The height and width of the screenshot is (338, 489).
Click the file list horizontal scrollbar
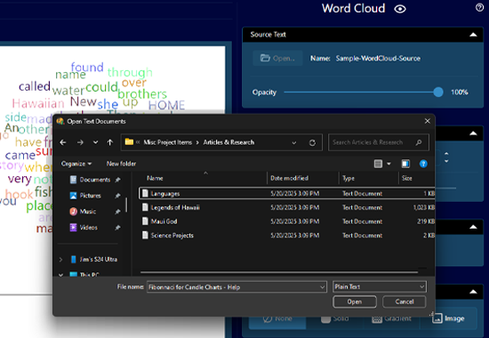click(x=279, y=272)
